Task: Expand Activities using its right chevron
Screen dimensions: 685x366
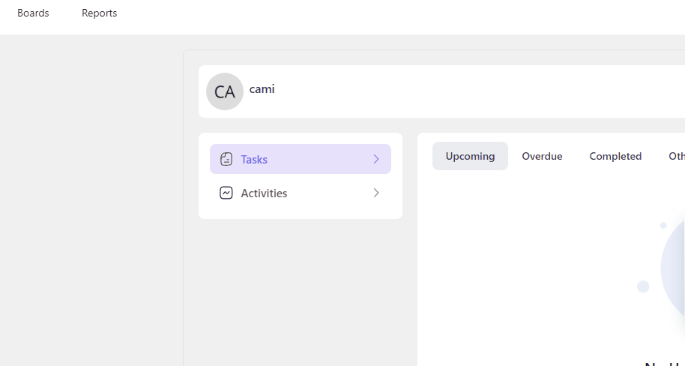Action: coord(376,193)
